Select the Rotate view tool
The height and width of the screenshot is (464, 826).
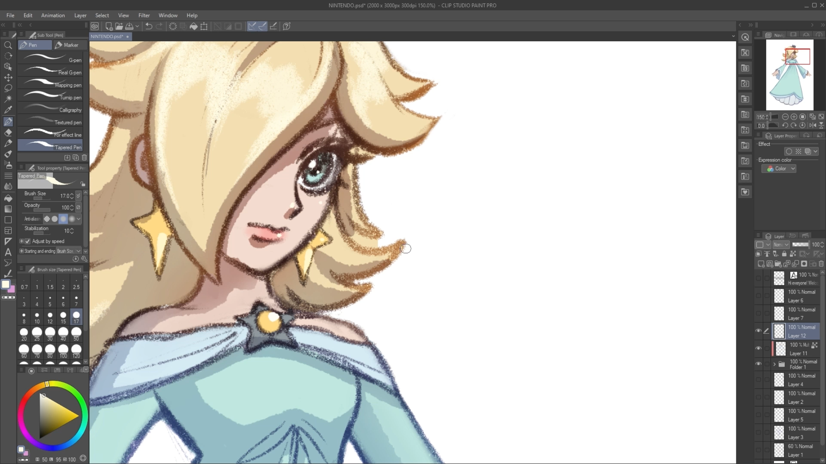[8, 56]
